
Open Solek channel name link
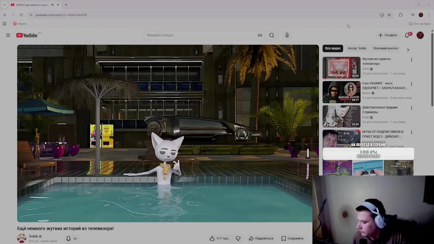(x=33, y=236)
